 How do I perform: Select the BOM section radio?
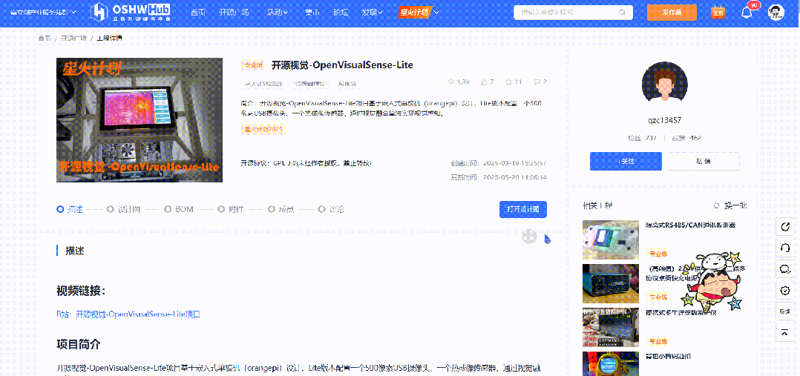pos(168,209)
